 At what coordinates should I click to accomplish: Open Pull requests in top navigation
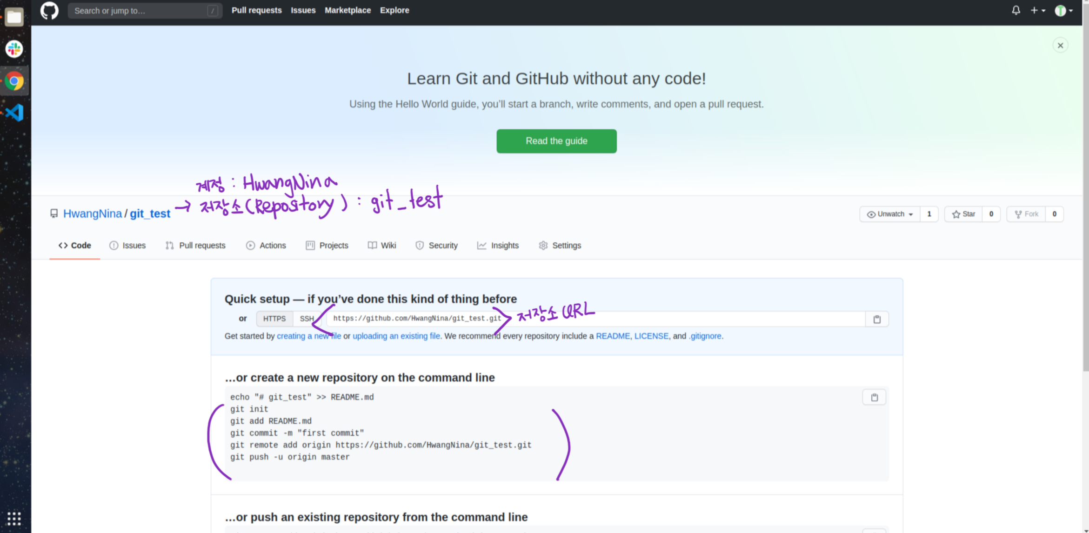pos(256,10)
